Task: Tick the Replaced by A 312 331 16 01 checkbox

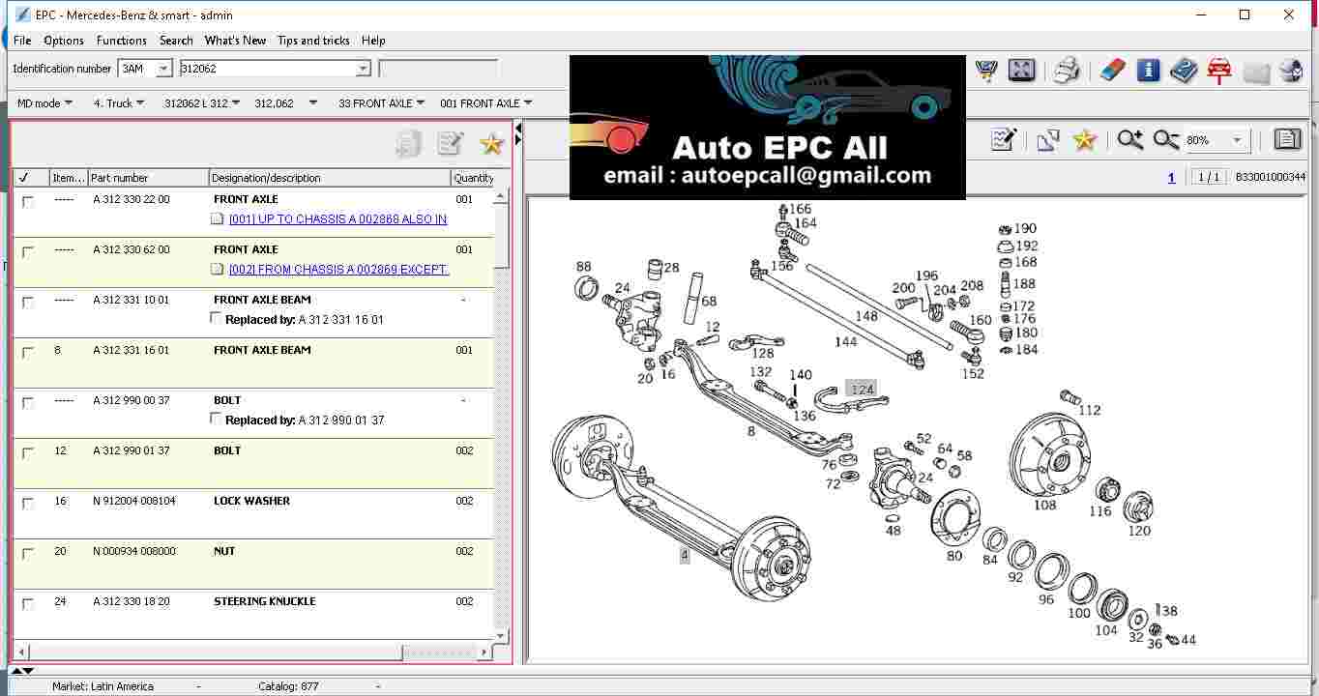Action: click(x=216, y=318)
